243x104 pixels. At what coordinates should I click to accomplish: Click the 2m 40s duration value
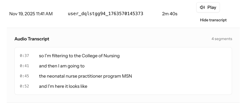point(170,14)
